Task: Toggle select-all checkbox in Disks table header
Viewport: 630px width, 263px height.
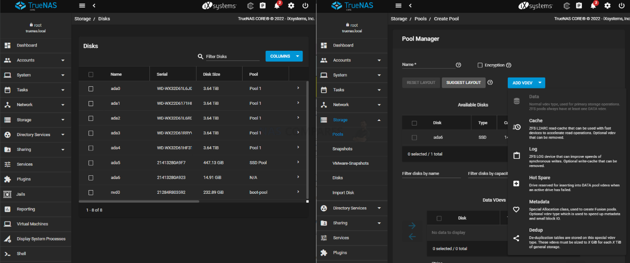Action: 91,74
